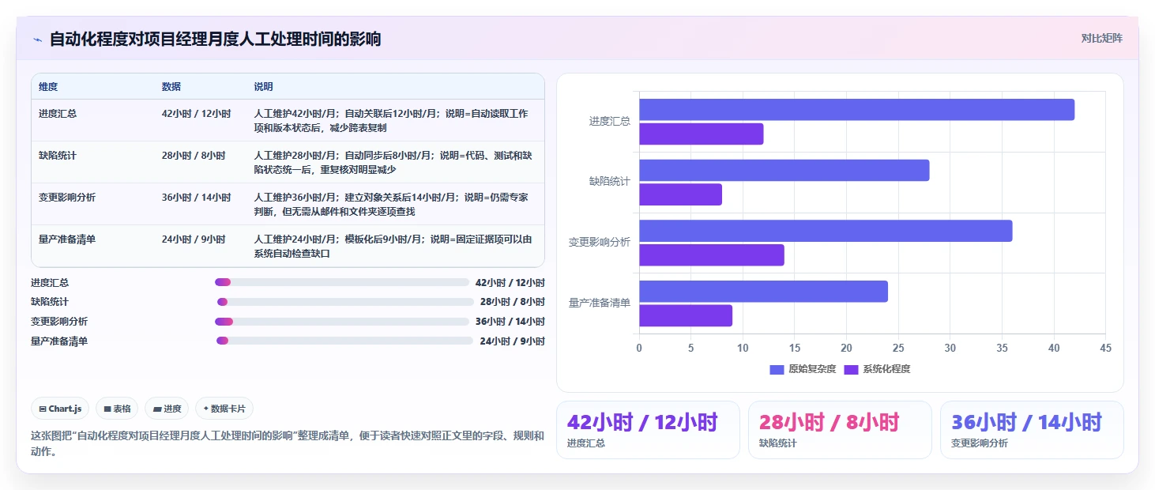Viewport: 1155px width, 490px height.
Task: Click the 变更影响分析 chart axis label
Action: click(x=600, y=242)
